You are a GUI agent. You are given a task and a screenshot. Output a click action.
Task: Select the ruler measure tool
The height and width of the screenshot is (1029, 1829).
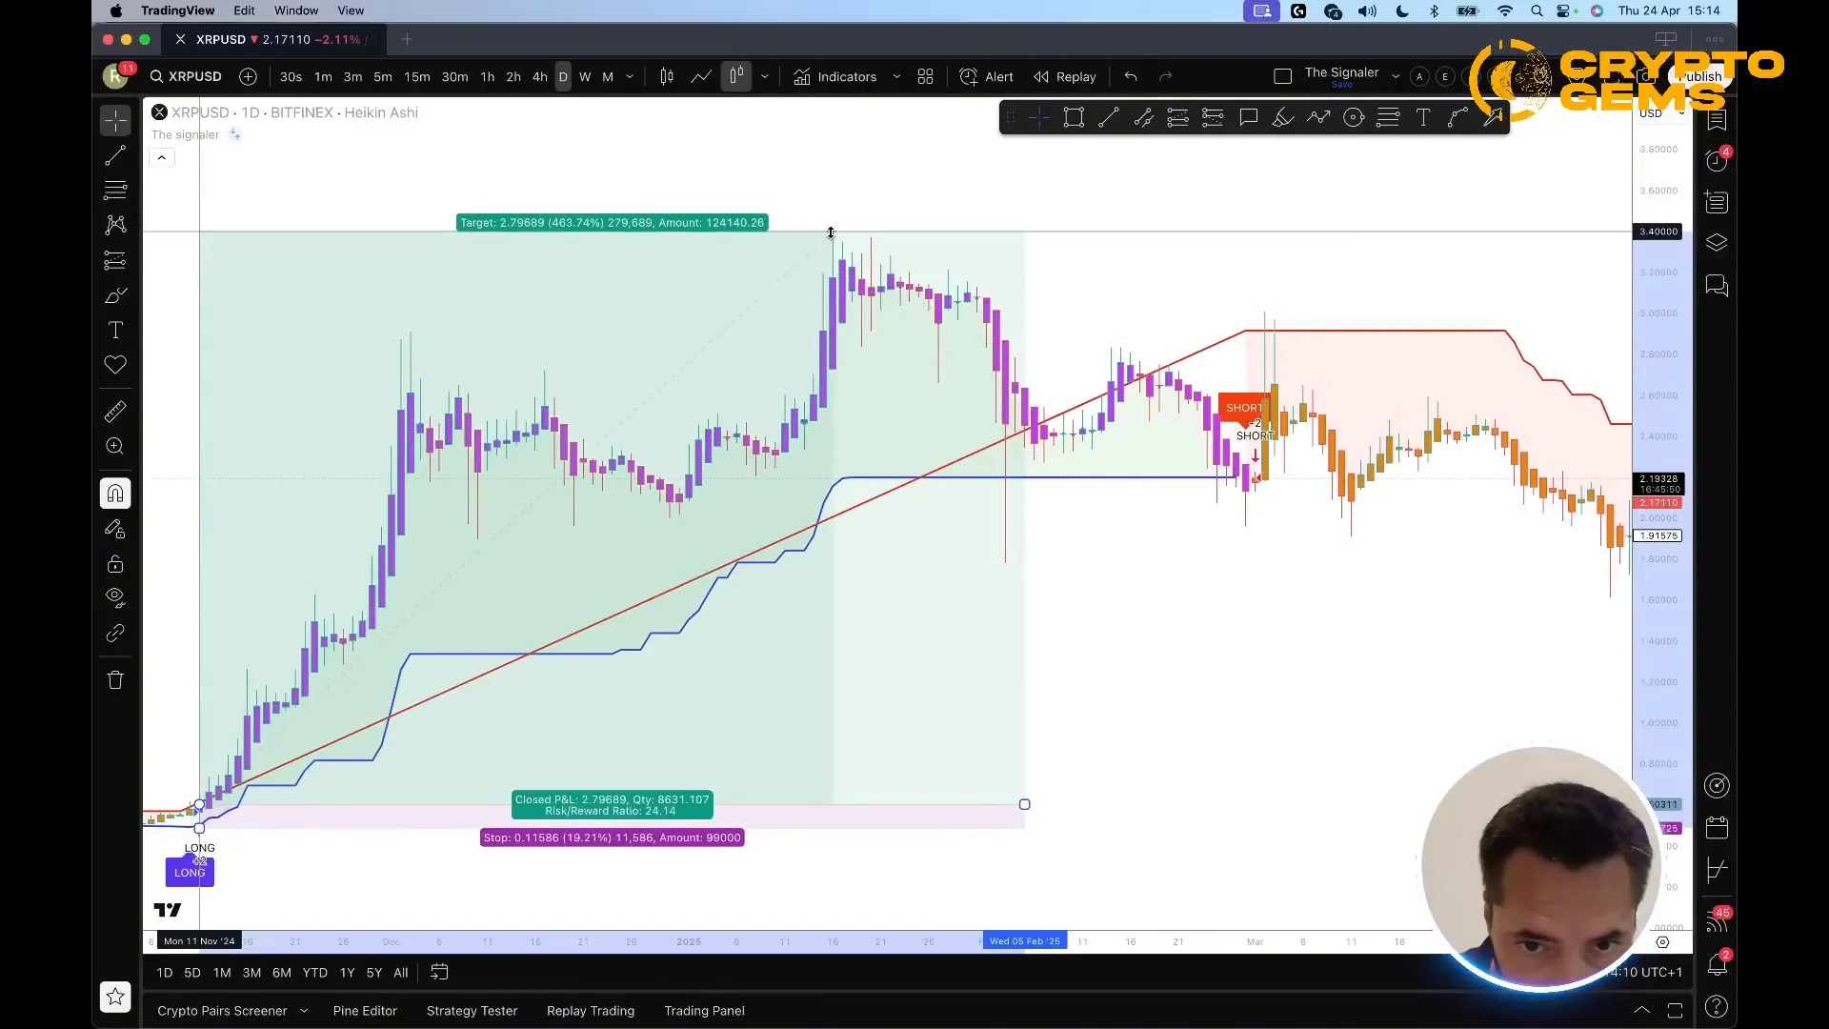[x=115, y=412]
